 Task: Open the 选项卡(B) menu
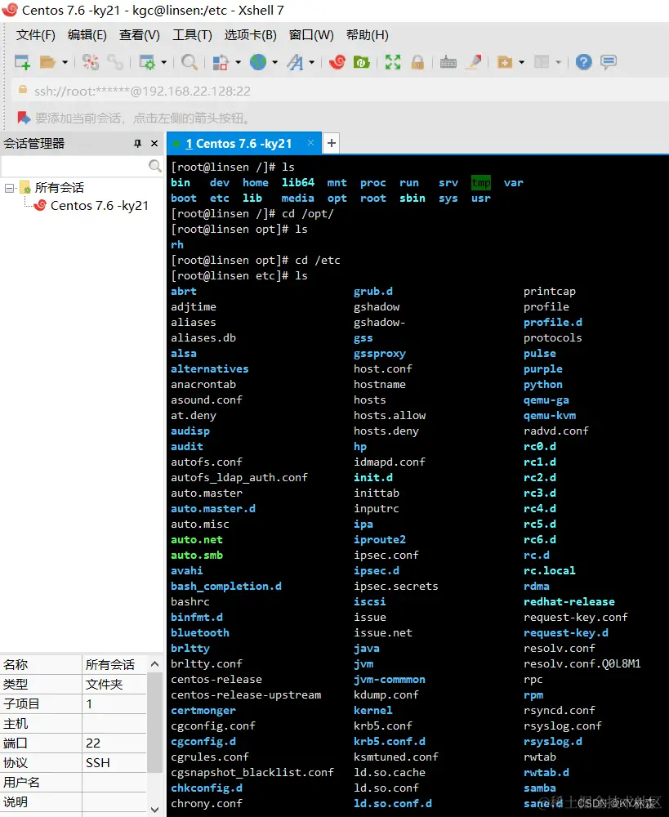coord(251,35)
